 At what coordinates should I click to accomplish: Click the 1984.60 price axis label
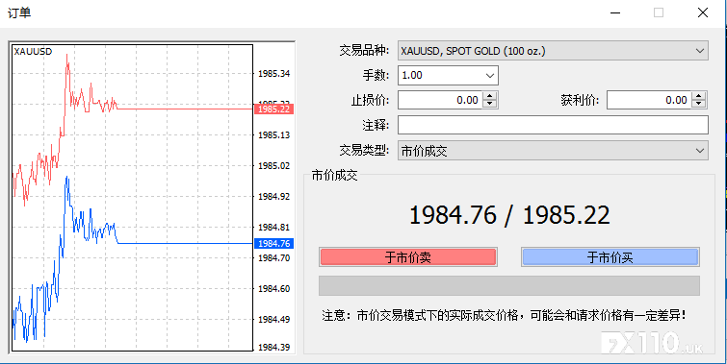pos(273,289)
